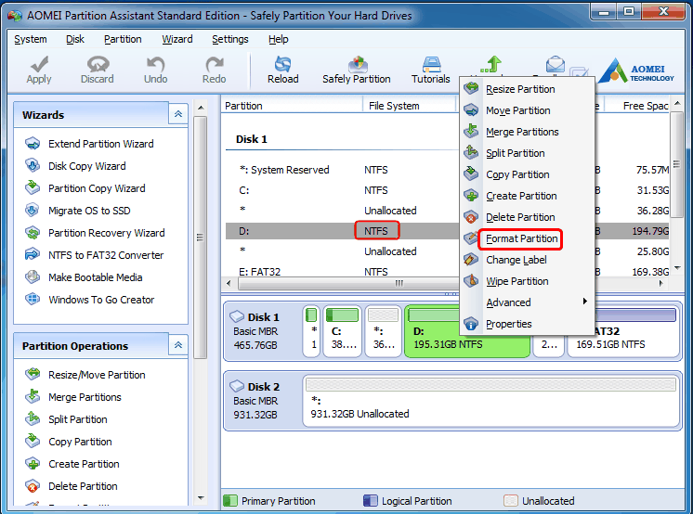This screenshot has height=514, width=693.
Task: Choose Resize Partition in context menu
Action: coord(527,89)
